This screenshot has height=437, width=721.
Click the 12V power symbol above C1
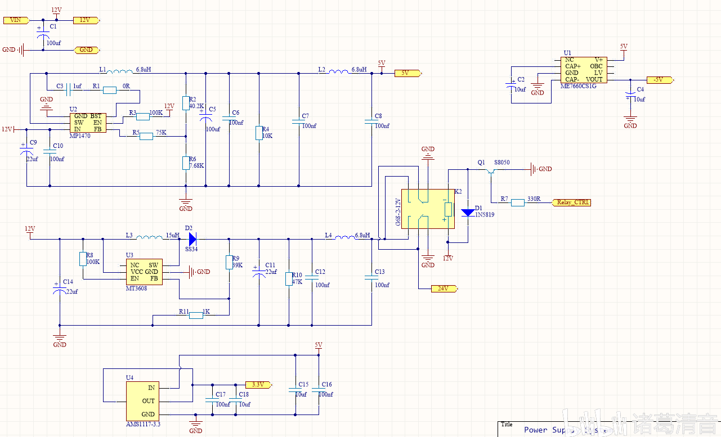(56, 12)
